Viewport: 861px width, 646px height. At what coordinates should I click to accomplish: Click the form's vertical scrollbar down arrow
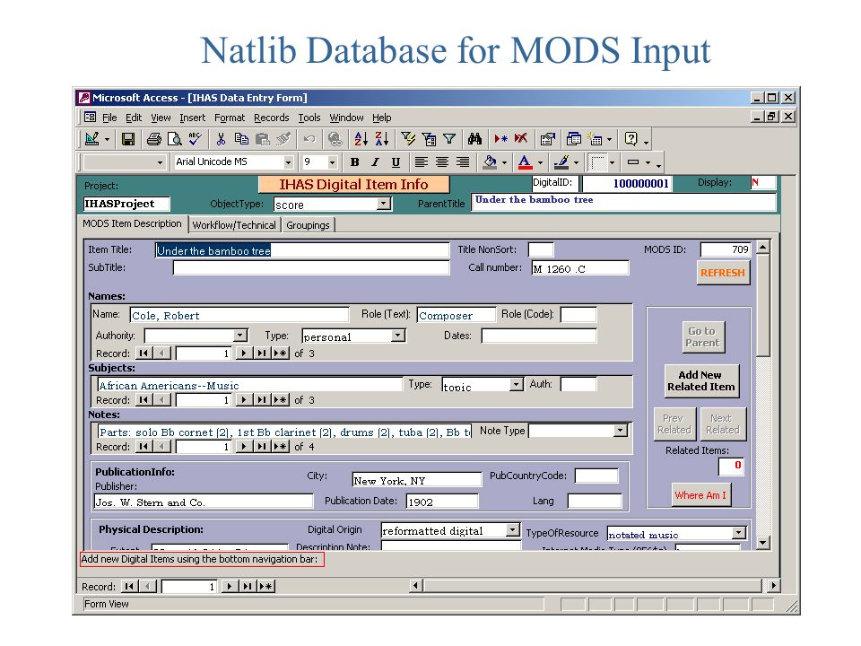pos(762,543)
